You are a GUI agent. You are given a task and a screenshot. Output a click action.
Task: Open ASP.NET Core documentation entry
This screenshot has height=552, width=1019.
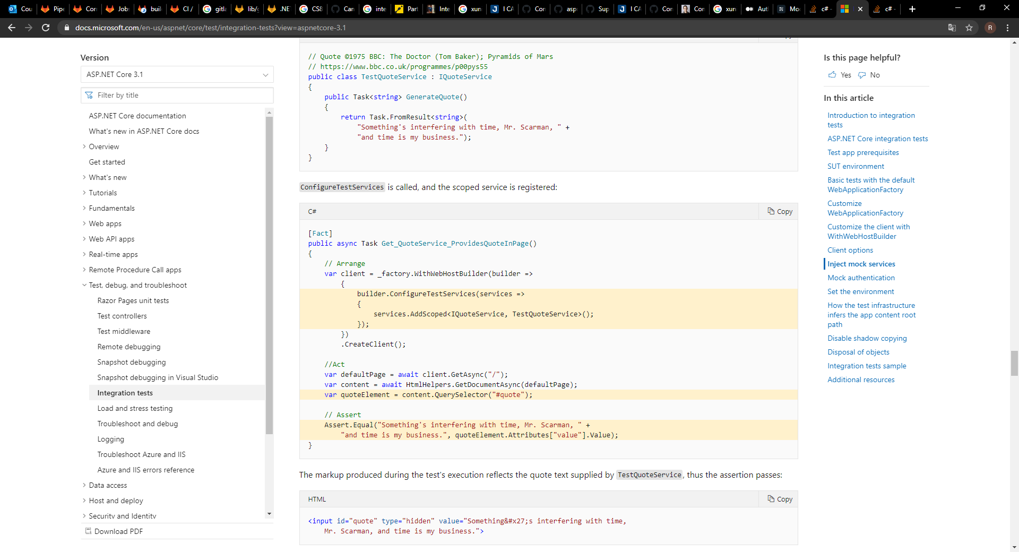(x=137, y=116)
